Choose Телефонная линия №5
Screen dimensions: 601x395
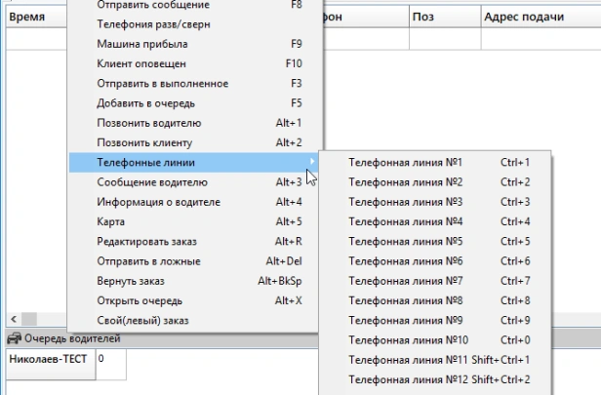[405, 241]
